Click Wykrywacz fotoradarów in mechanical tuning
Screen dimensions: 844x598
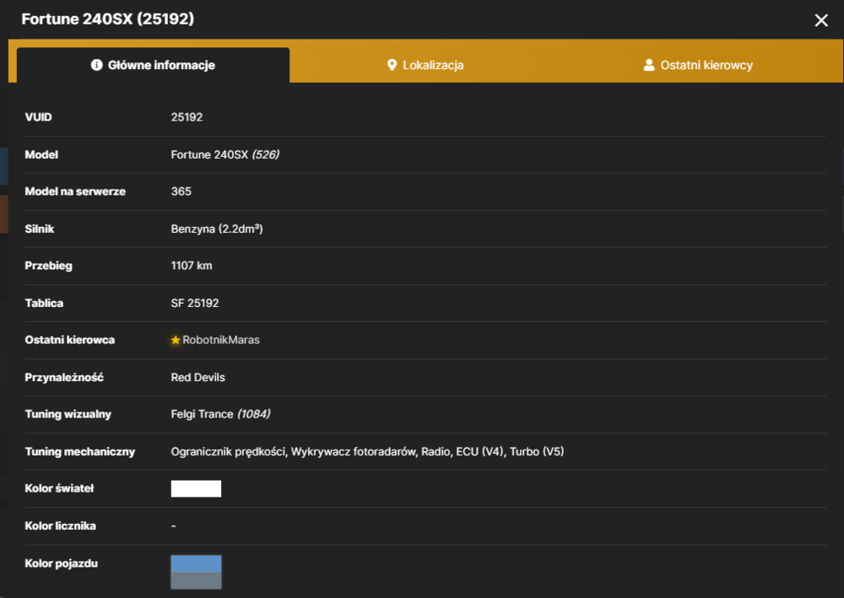click(x=354, y=452)
